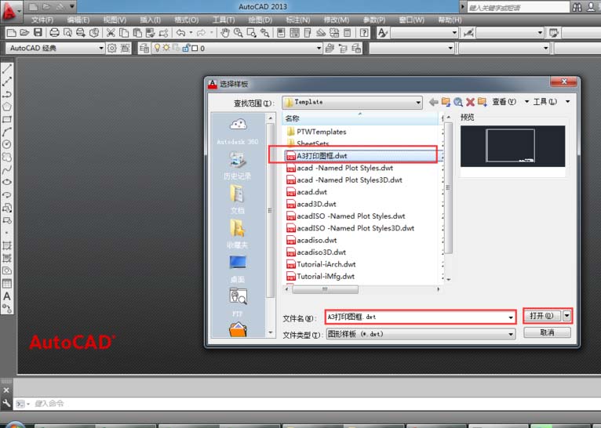This screenshot has height=428, width=601.
Task: Expand the 文件名 combo box arrow
Action: click(511, 317)
